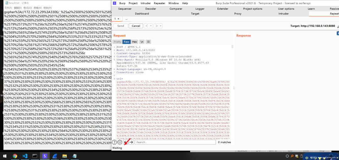Switch request view to Raw
The image size is (339, 160).
pos(126,42)
